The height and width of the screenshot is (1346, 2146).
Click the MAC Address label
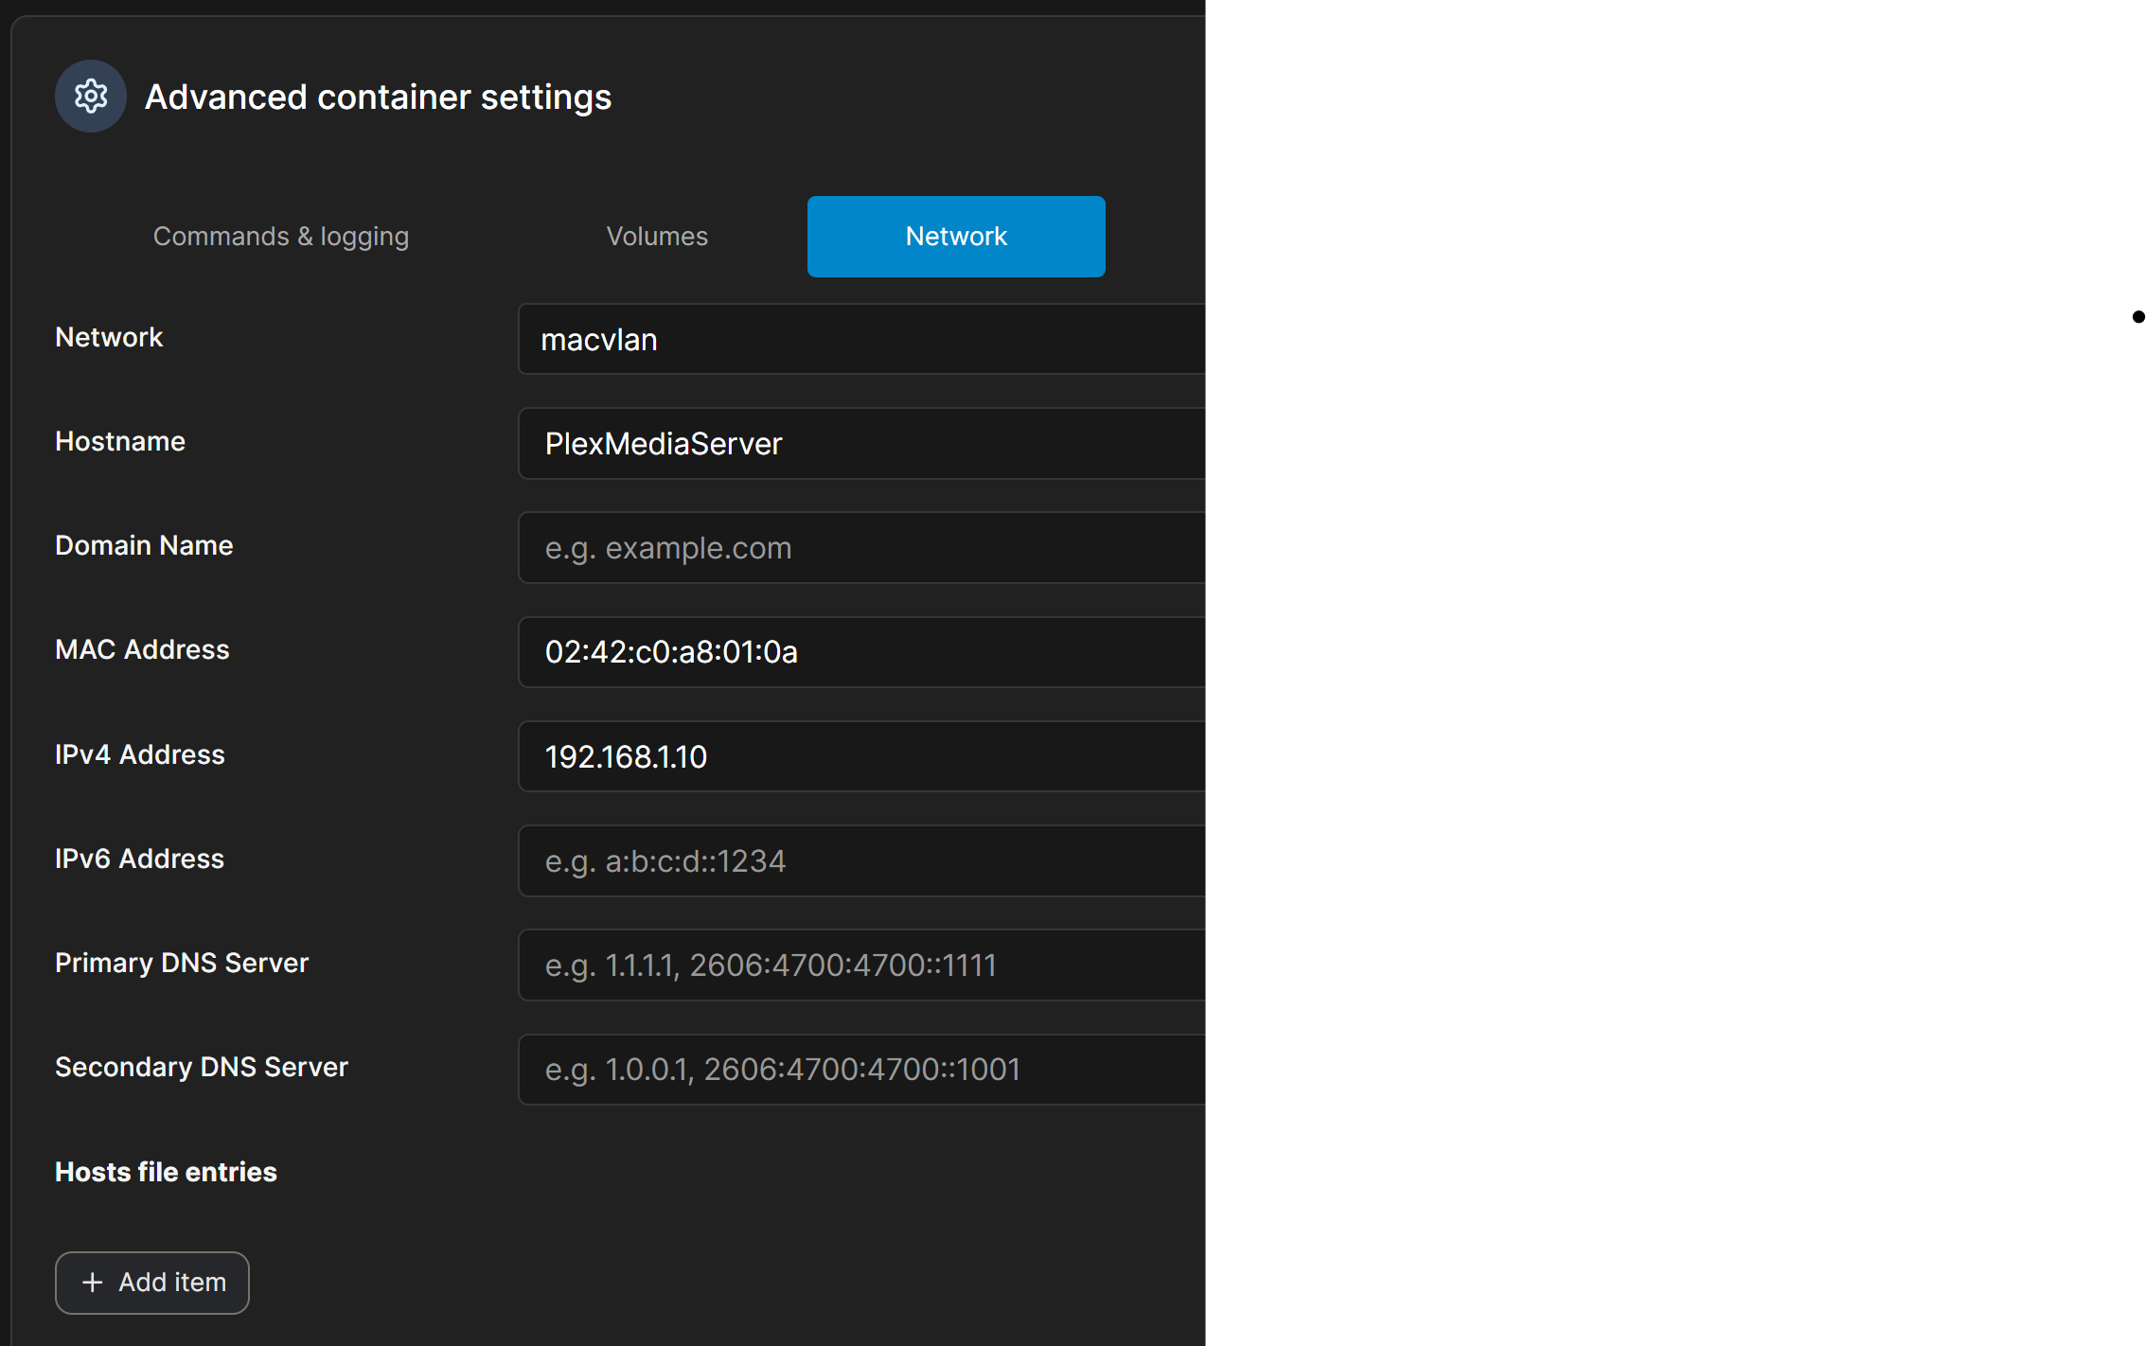point(142,649)
